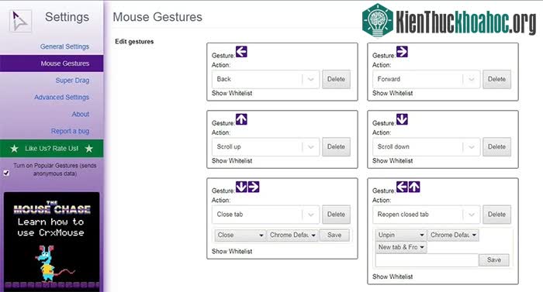Click the right arrow icon in Close tab gesture
Image resolution: width=543 pixels, height=292 pixels.
coord(254,187)
